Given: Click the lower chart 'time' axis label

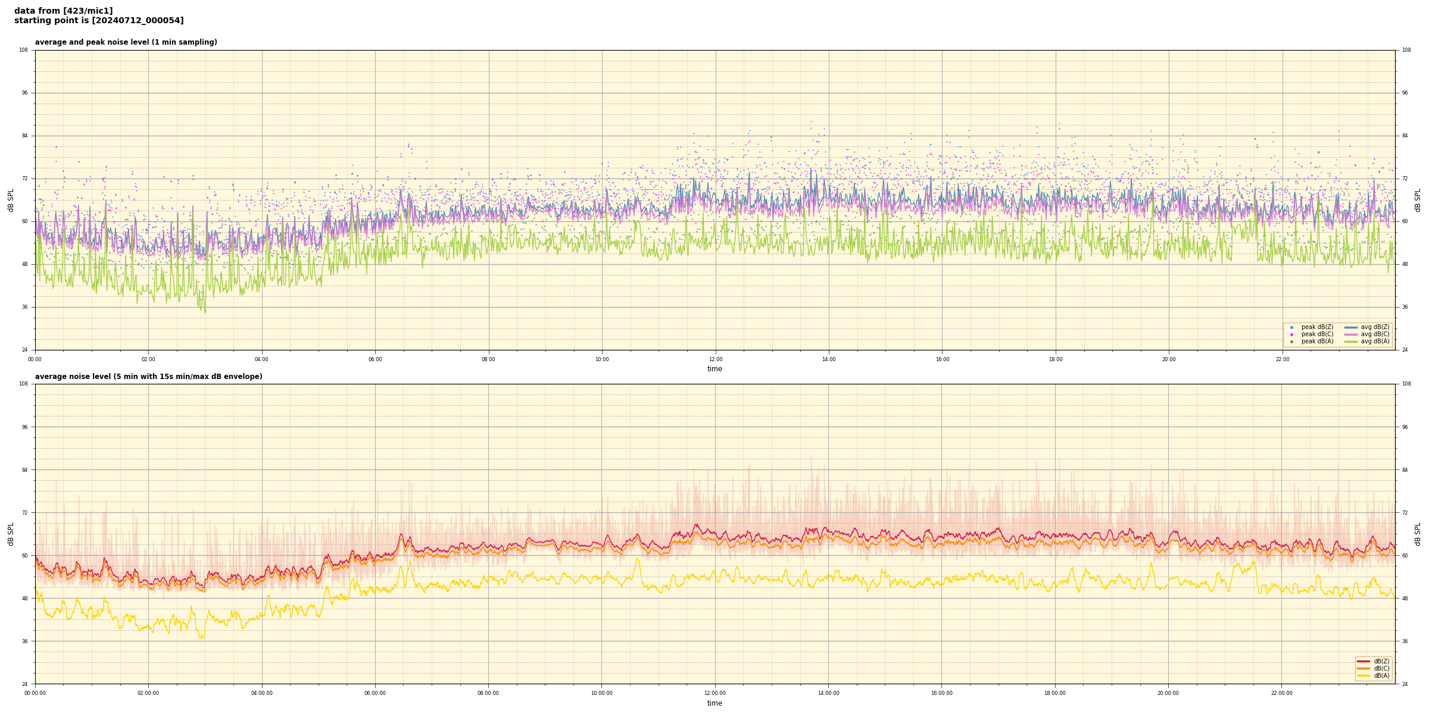Looking at the screenshot, I should click(714, 703).
